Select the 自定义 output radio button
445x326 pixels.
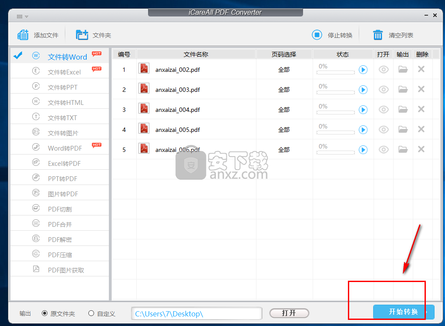tap(91, 313)
